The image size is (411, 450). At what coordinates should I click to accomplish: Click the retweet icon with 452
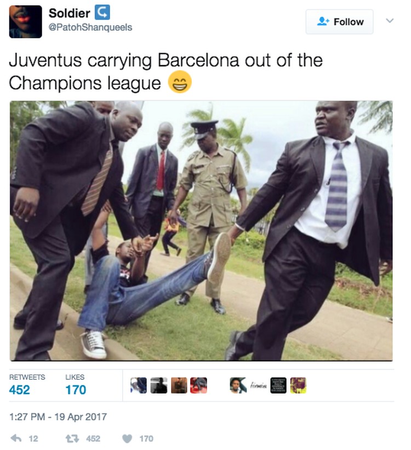click(x=72, y=438)
